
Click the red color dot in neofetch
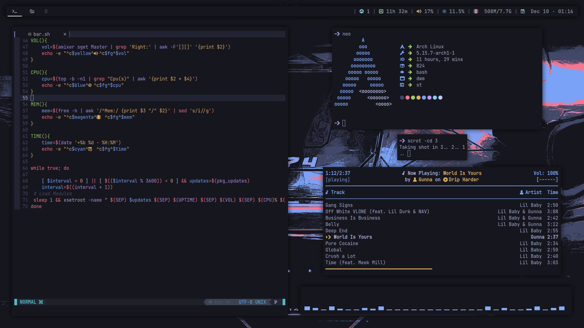tap(407, 97)
